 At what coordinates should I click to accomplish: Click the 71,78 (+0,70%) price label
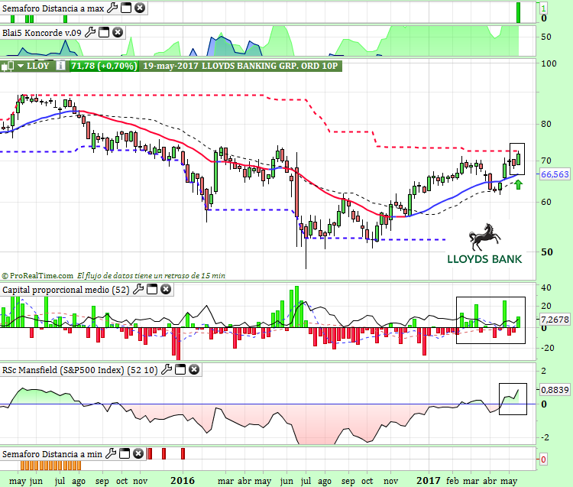coord(104,66)
